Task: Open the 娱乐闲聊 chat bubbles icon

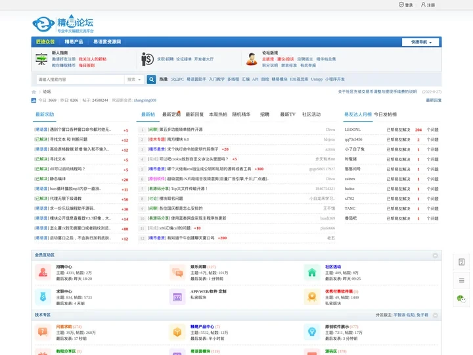Action: pyautogui.click(x=177, y=272)
